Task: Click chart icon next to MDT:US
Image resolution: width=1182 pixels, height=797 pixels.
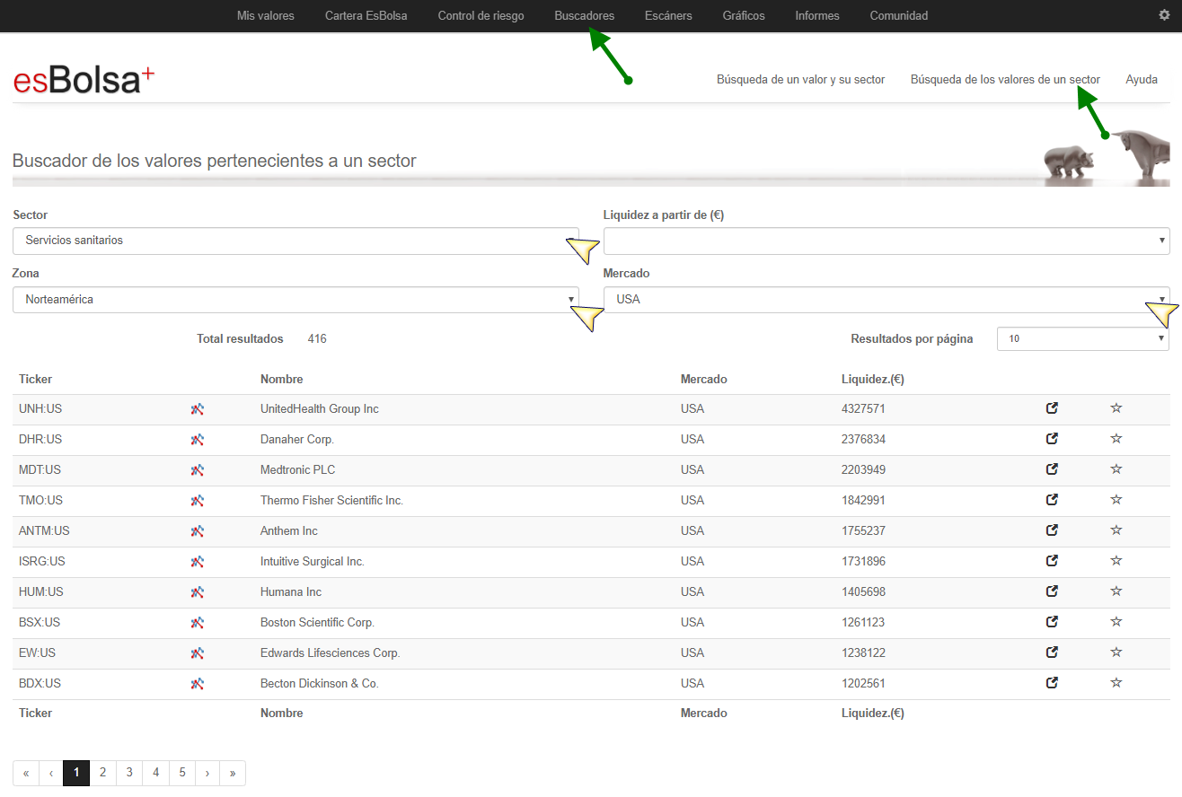Action: click(x=198, y=470)
